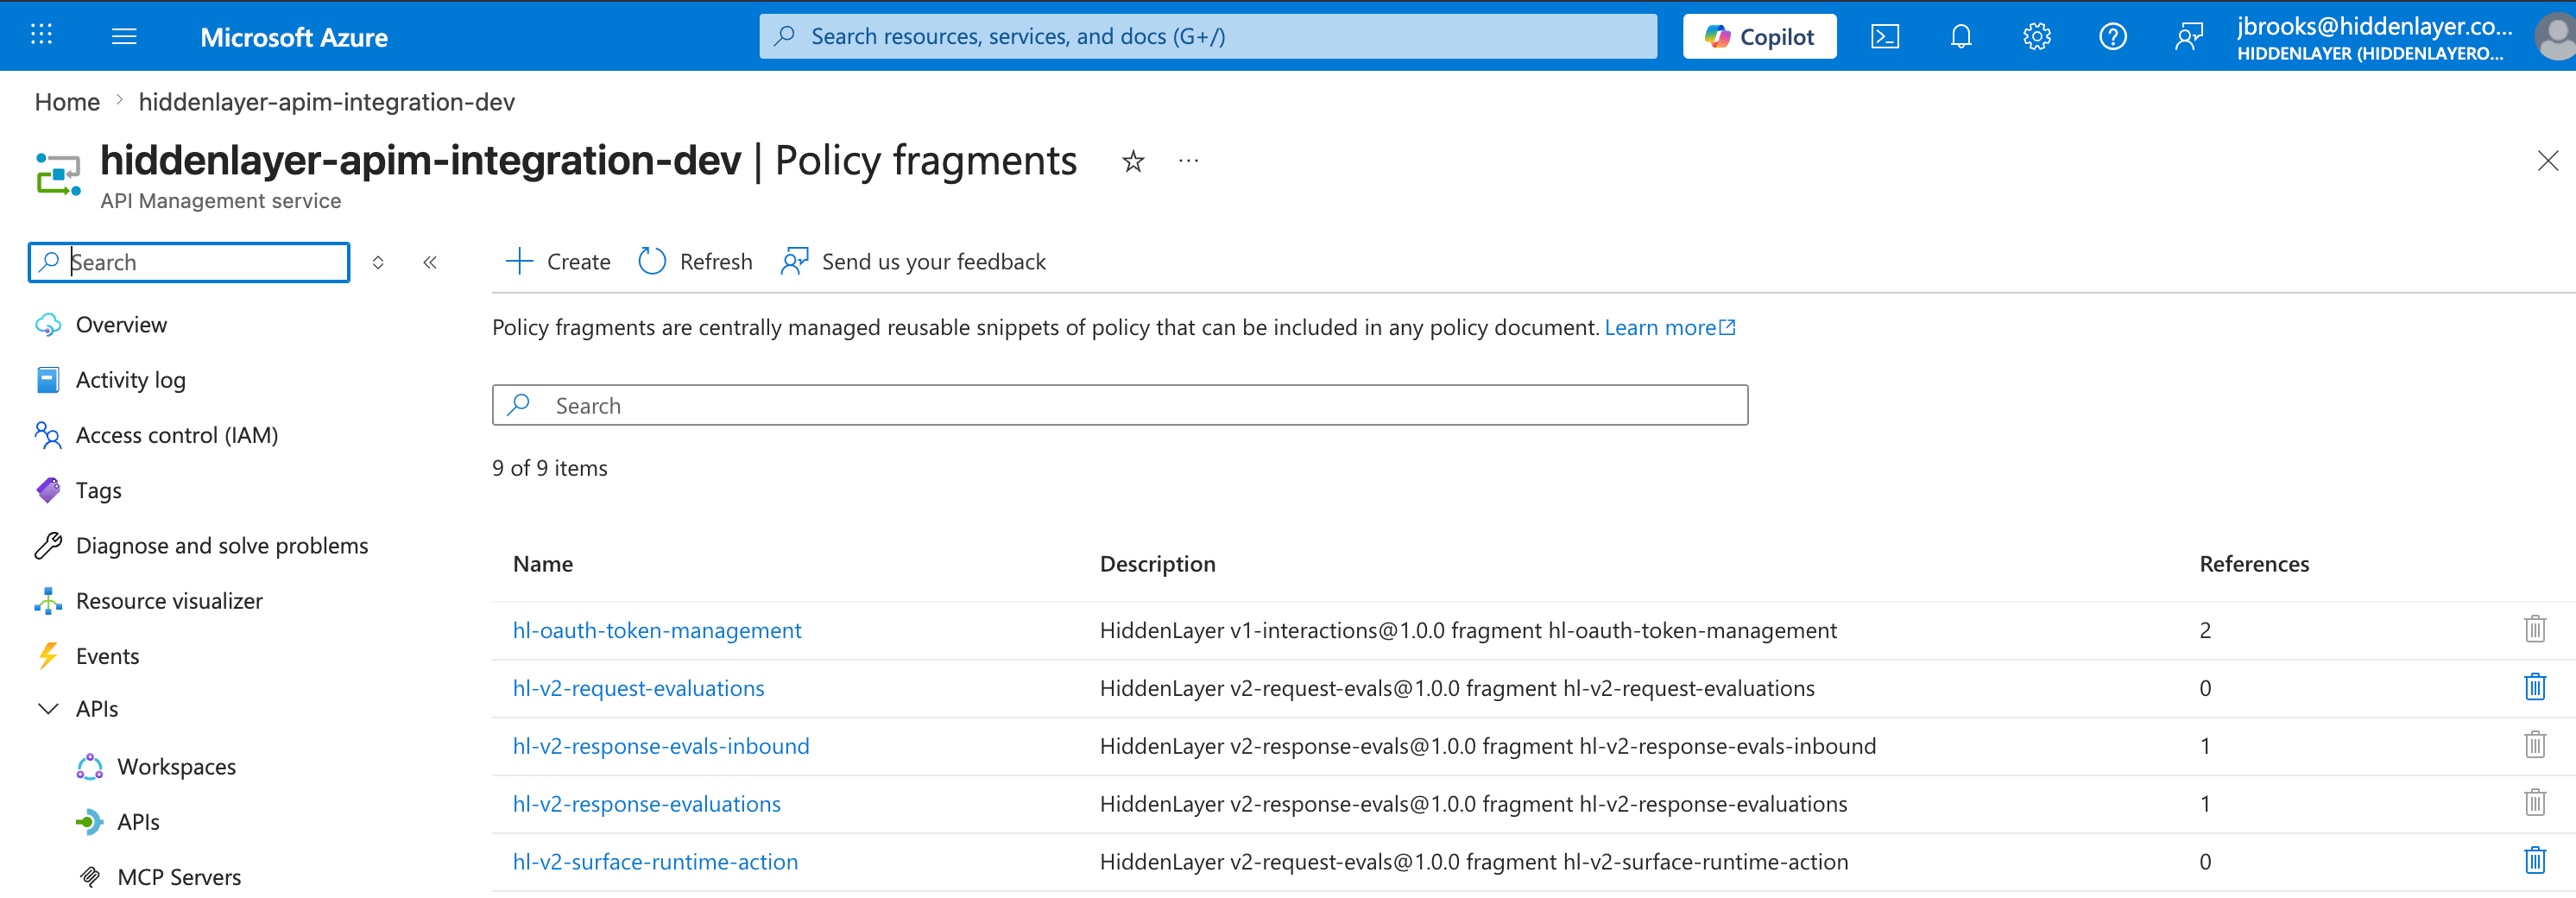Click trash icon for hl-v2-response-evaluations

2535,804
